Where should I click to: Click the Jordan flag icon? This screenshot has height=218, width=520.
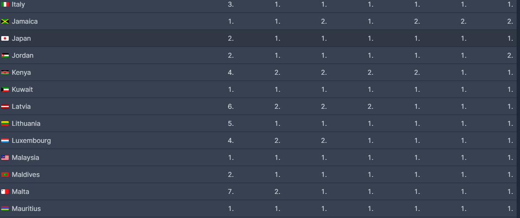pyautogui.click(x=5, y=56)
